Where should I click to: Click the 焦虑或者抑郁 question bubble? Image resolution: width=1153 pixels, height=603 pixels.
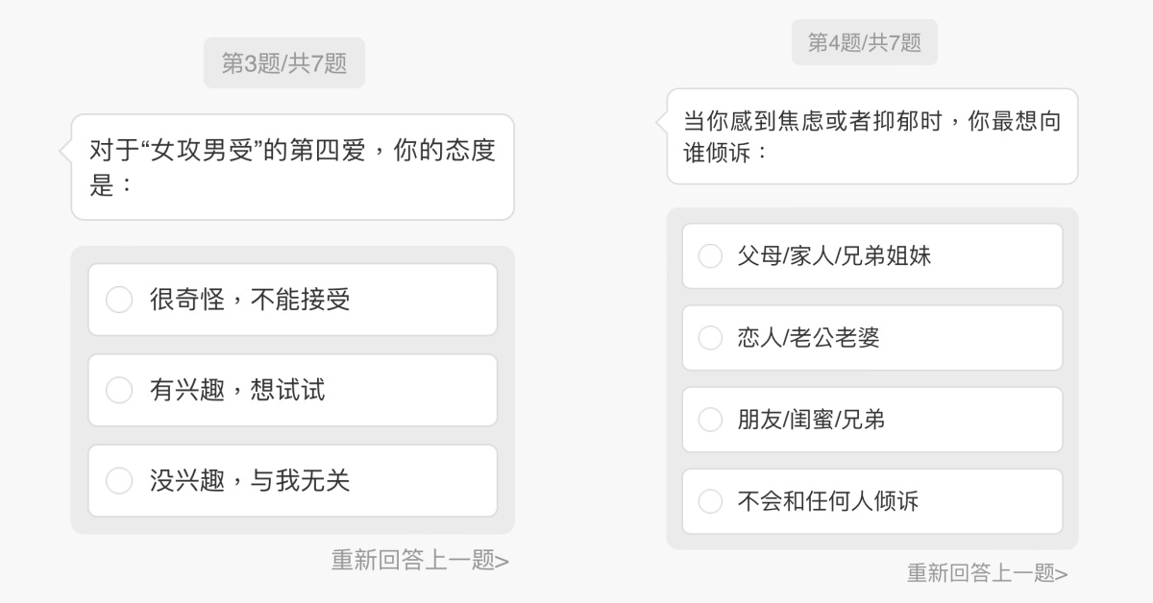(x=871, y=136)
